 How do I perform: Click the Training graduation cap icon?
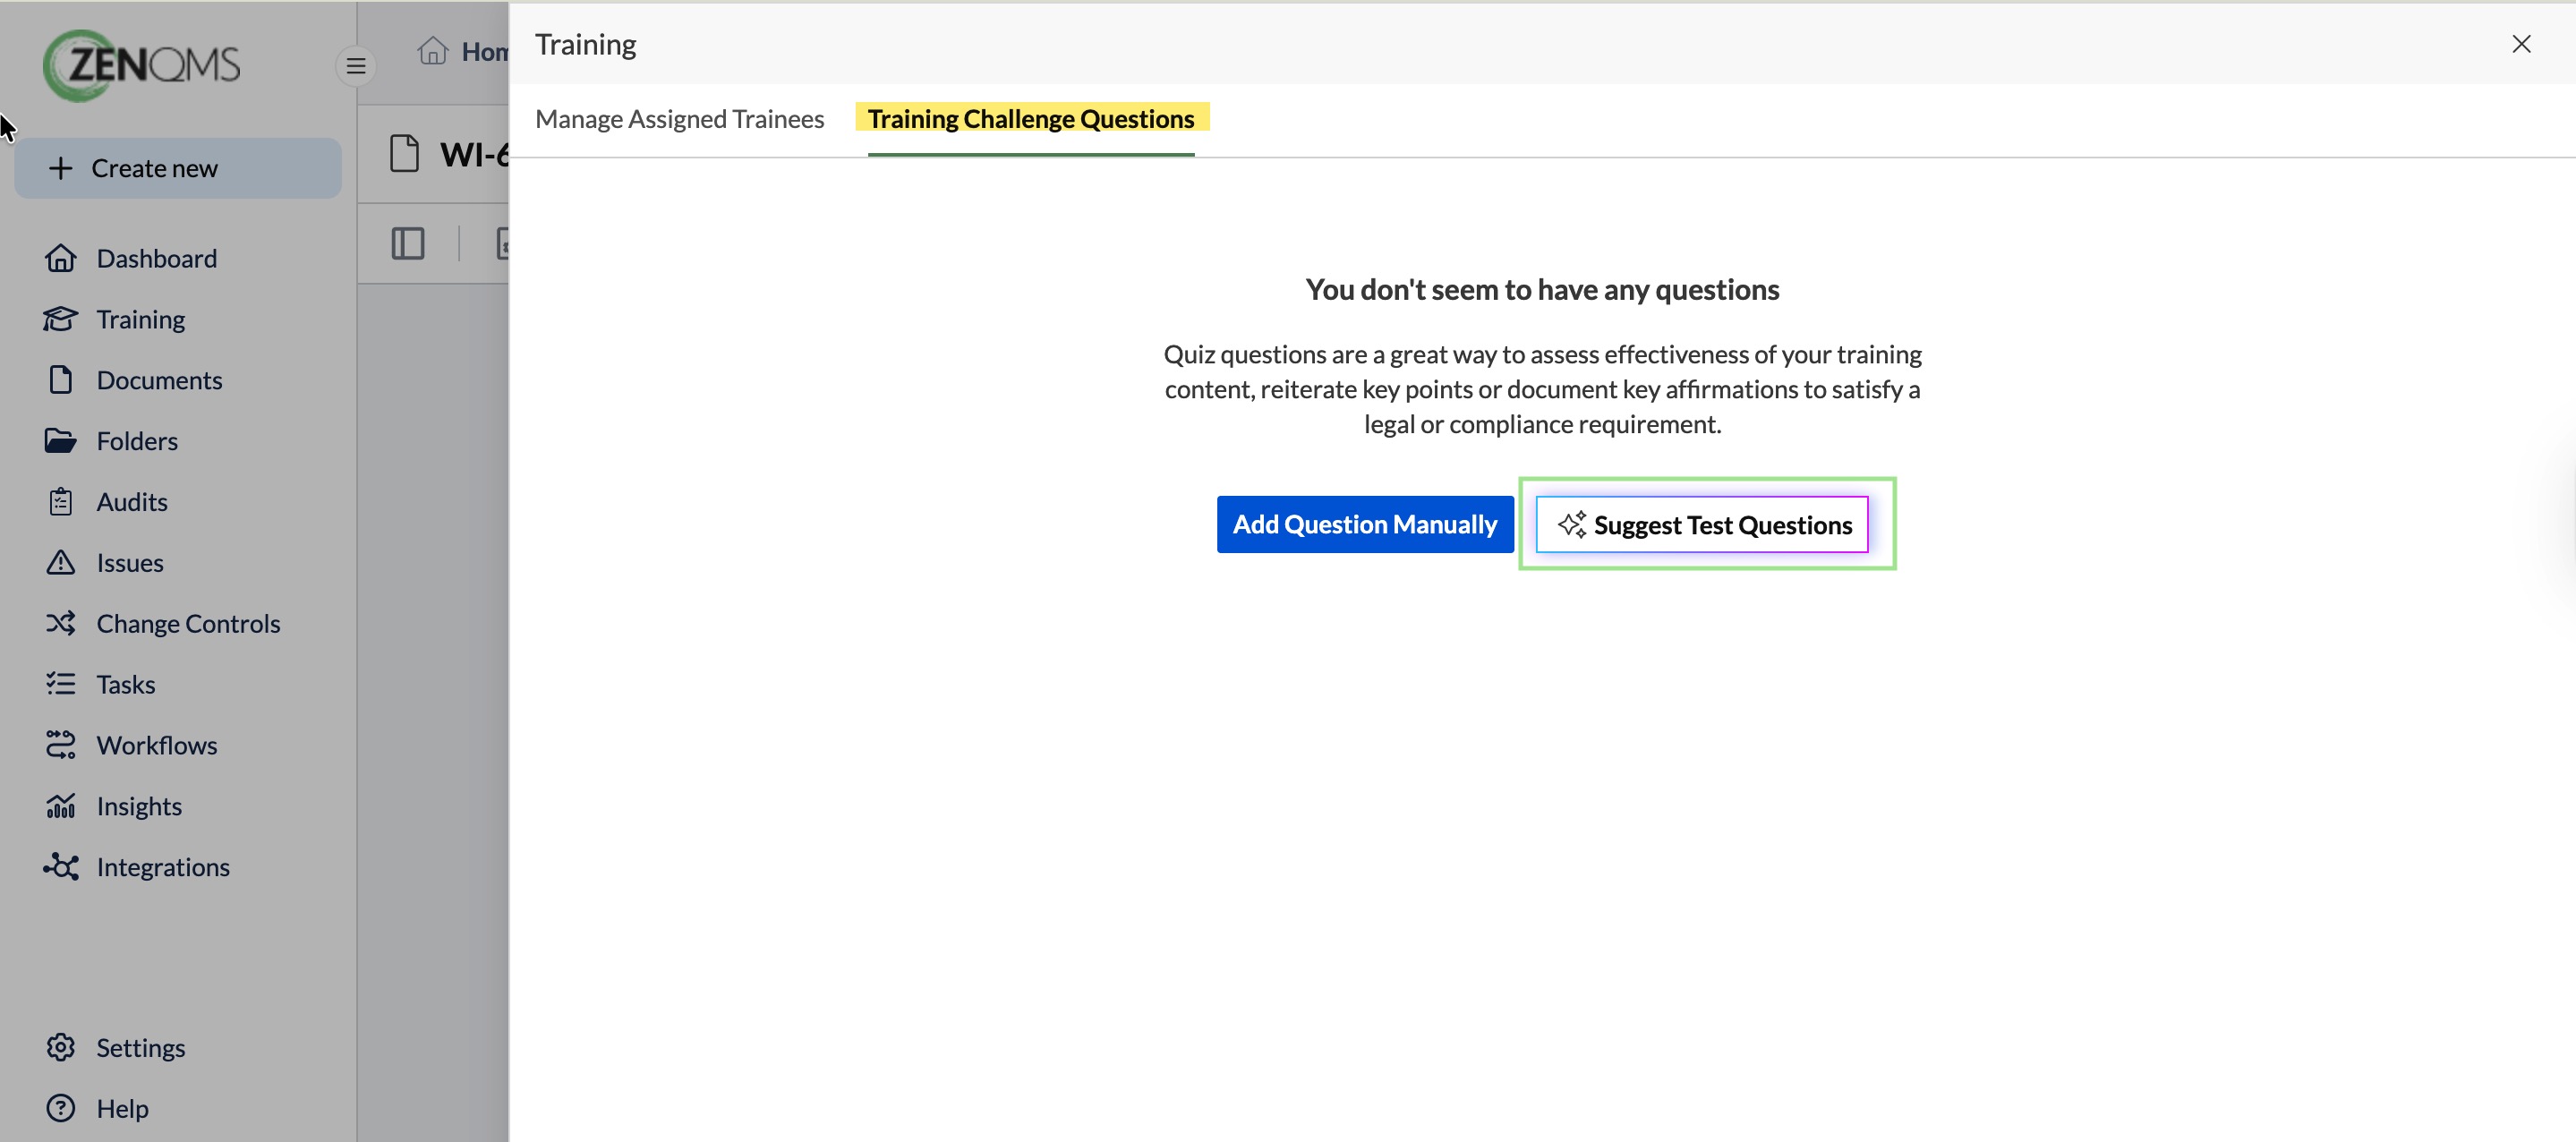pos(60,319)
